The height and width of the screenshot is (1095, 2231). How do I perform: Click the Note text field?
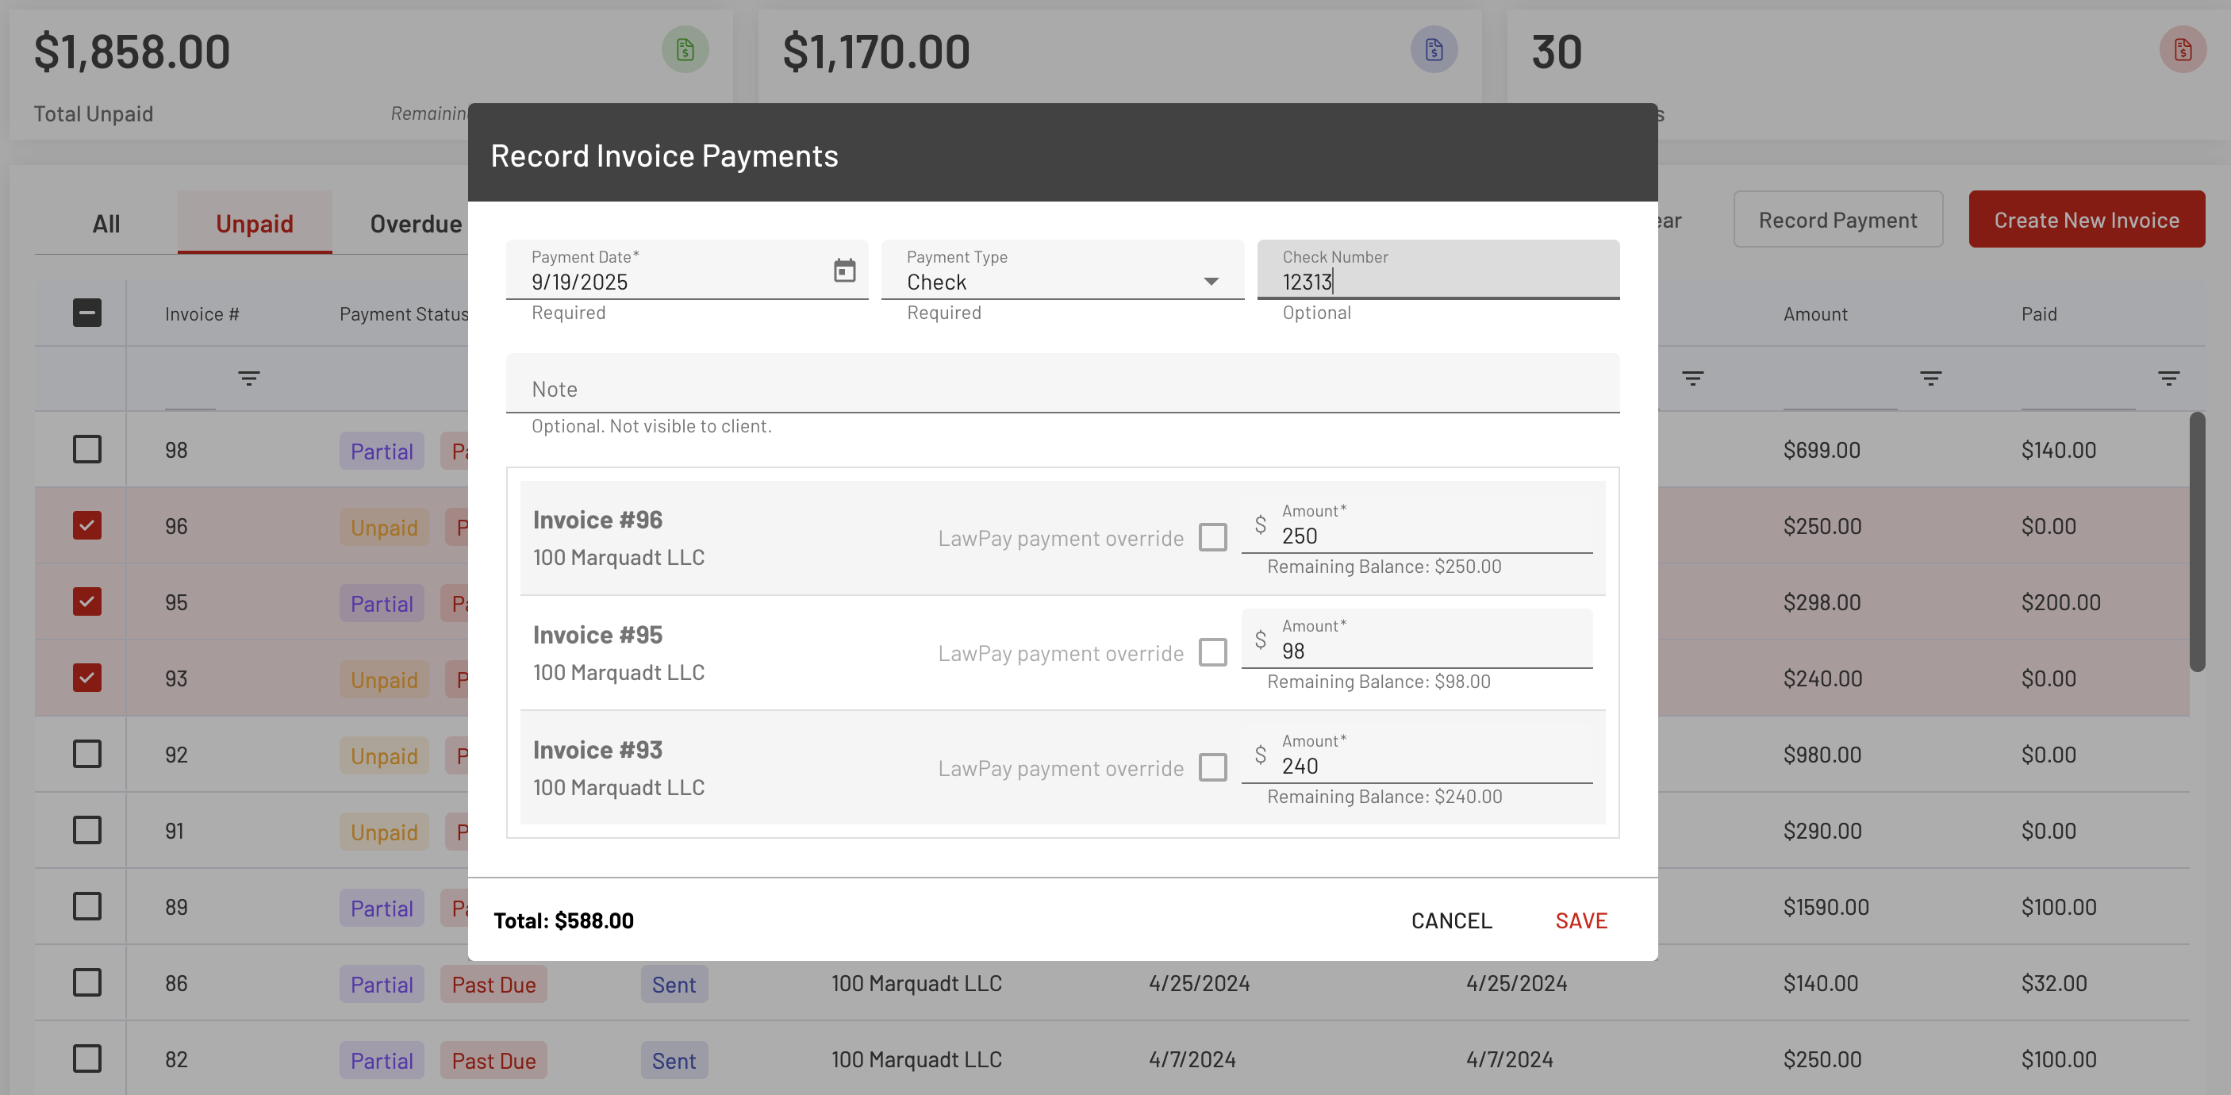click(x=1062, y=388)
